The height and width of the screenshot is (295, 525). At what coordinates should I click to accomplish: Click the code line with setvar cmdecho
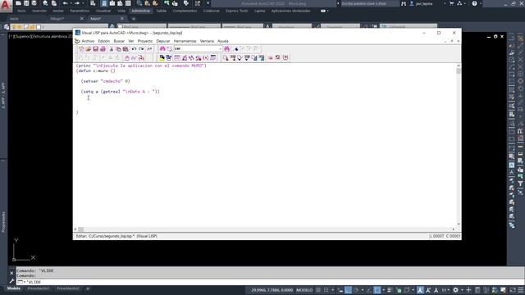(105, 81)
